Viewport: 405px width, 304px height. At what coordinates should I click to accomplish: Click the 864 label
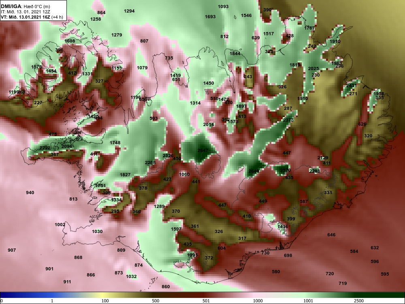coord(102,13)
